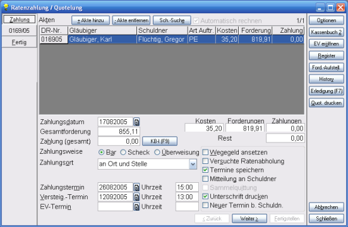The height and width of the screenshot is (227, 348).
Task: Click - Akte entfernen button
Action: click(131, 20)
